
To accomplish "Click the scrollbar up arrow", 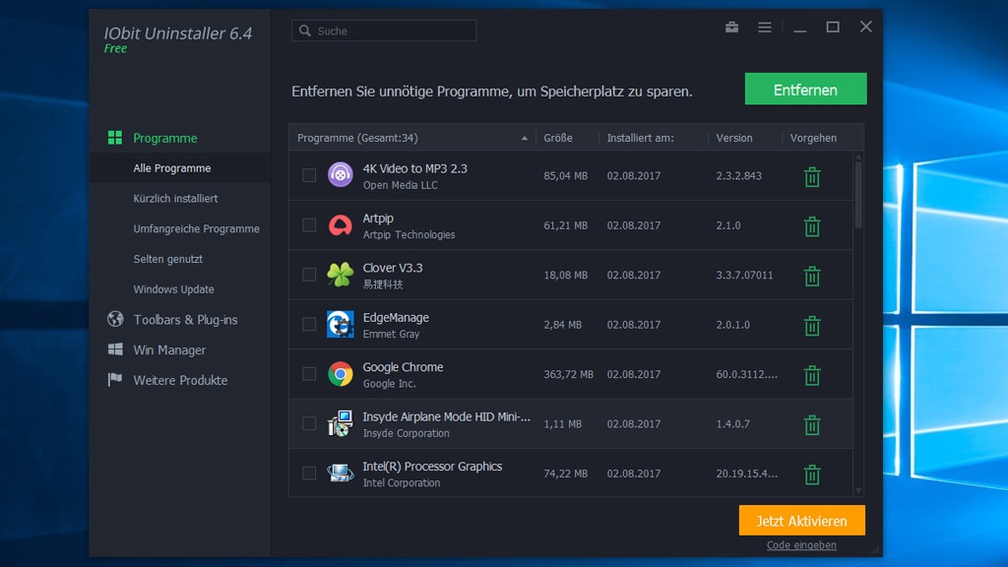I will [858, 157].
